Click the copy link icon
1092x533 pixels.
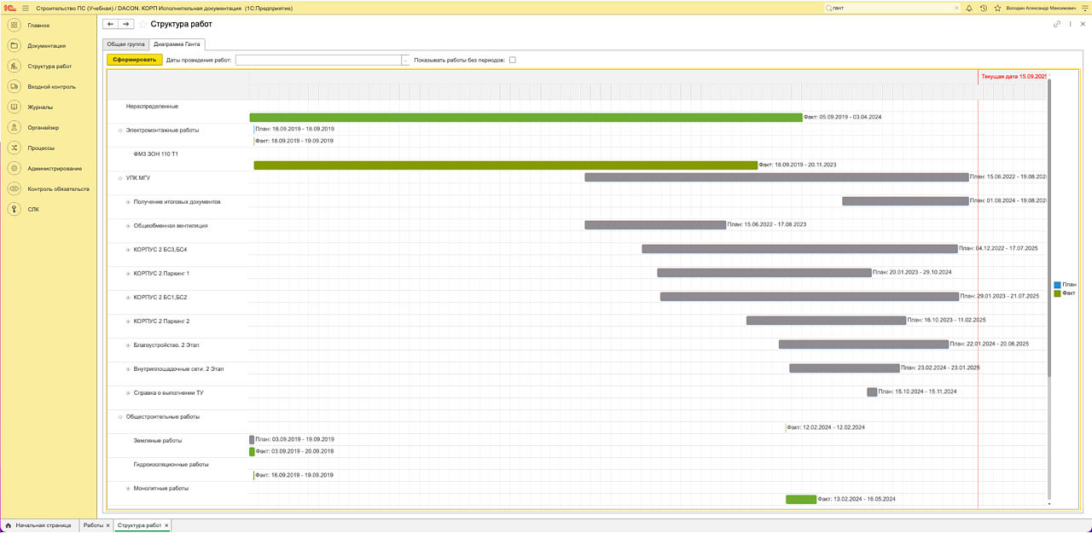click(1057, 25)
